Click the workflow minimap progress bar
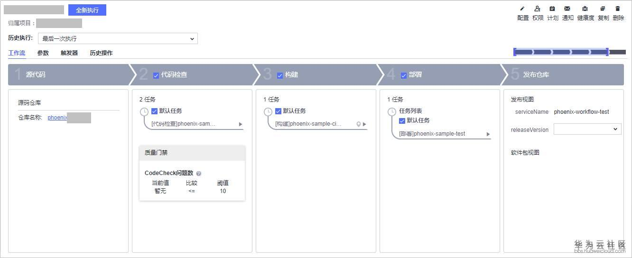Screen dimensions: 632x258 [x=561, y=52]
